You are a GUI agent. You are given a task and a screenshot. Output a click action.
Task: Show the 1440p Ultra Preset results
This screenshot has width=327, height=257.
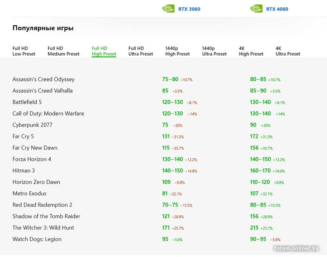[x=214, y=51]
